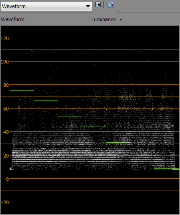Viewport: 180px width, 215px height.
Task: Click the 100 graticule label
Action: [5, 62]
